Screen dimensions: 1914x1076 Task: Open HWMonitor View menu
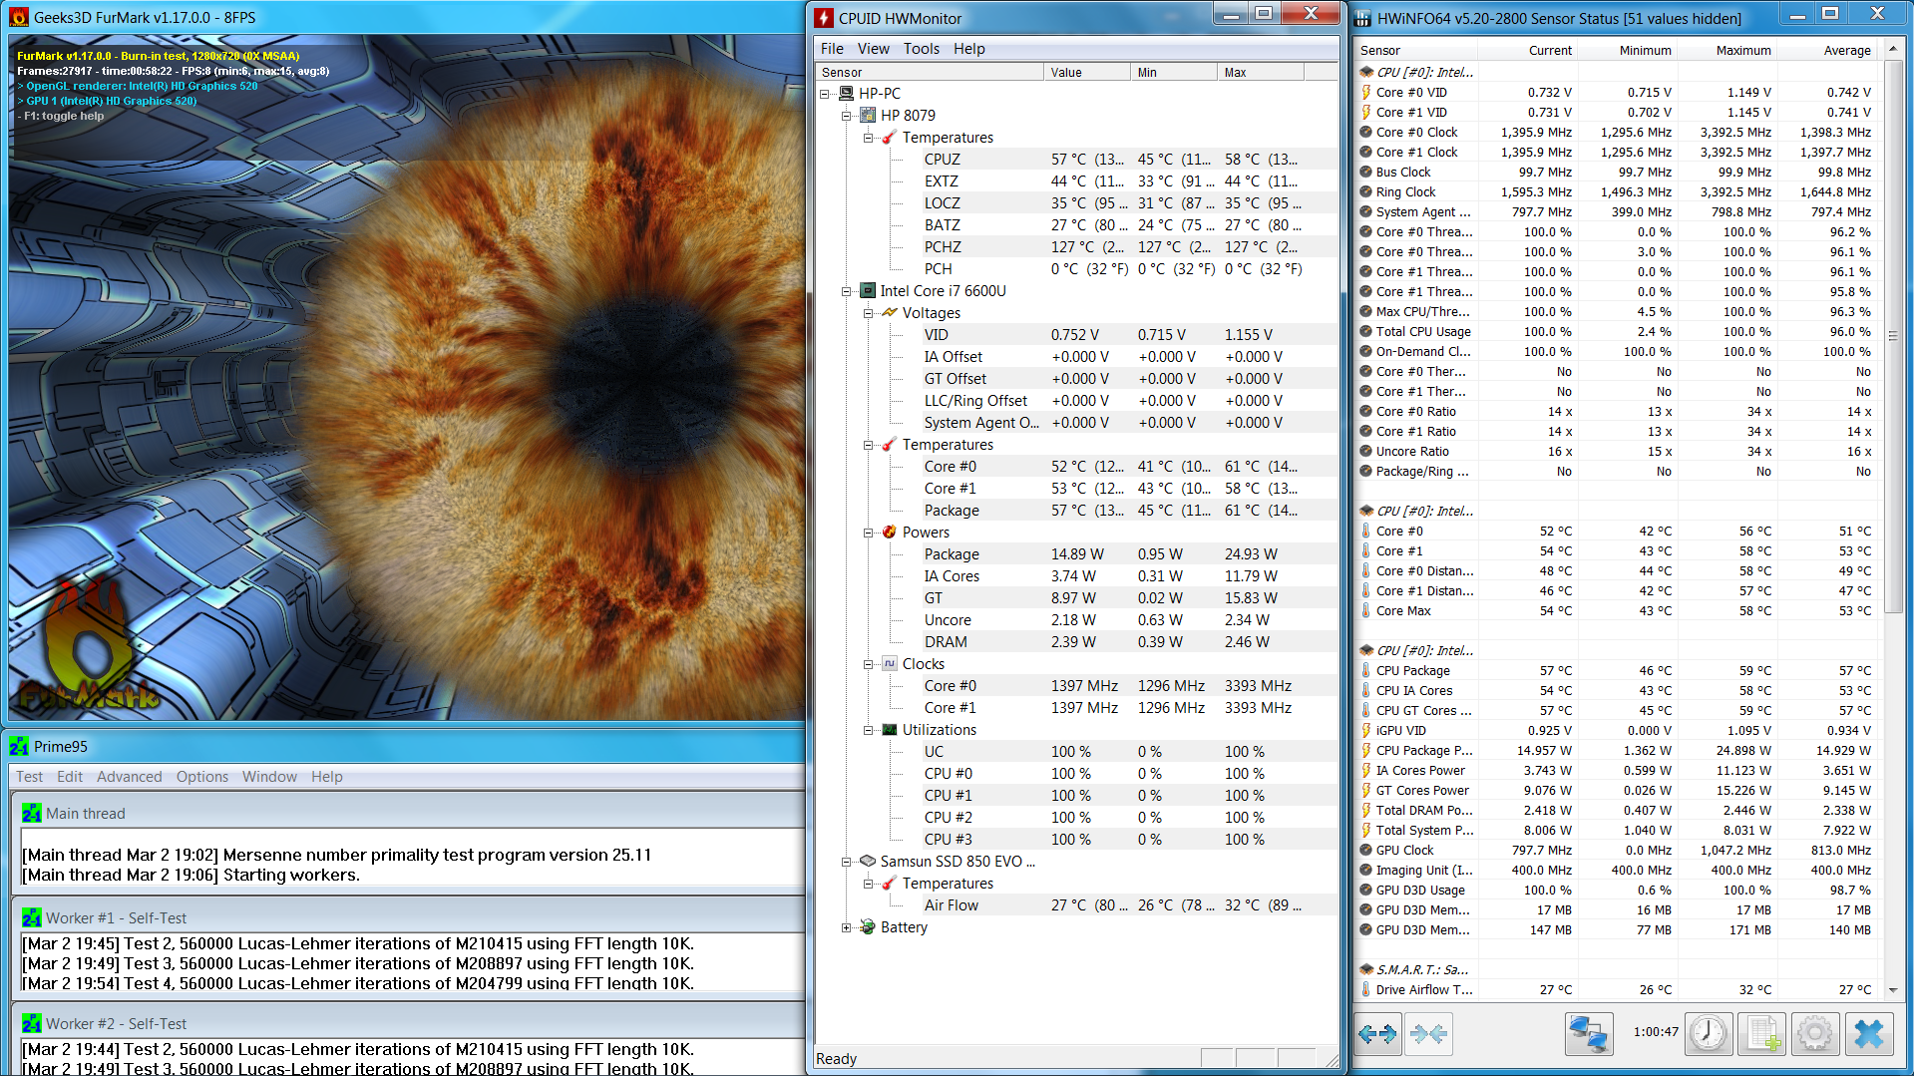tap(873, 49)
